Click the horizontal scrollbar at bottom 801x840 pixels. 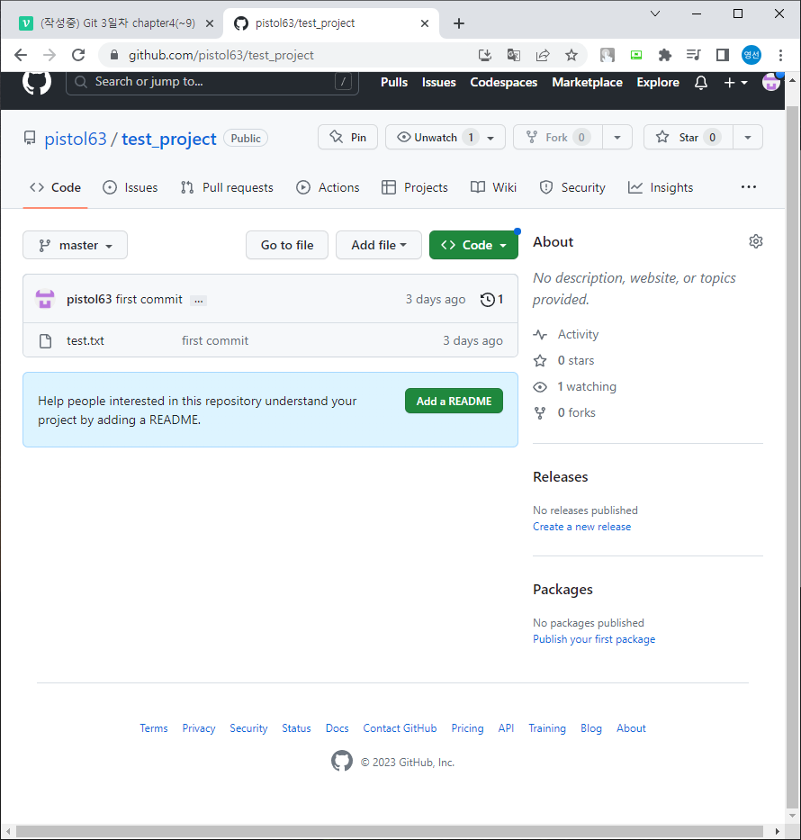[390, 831]
